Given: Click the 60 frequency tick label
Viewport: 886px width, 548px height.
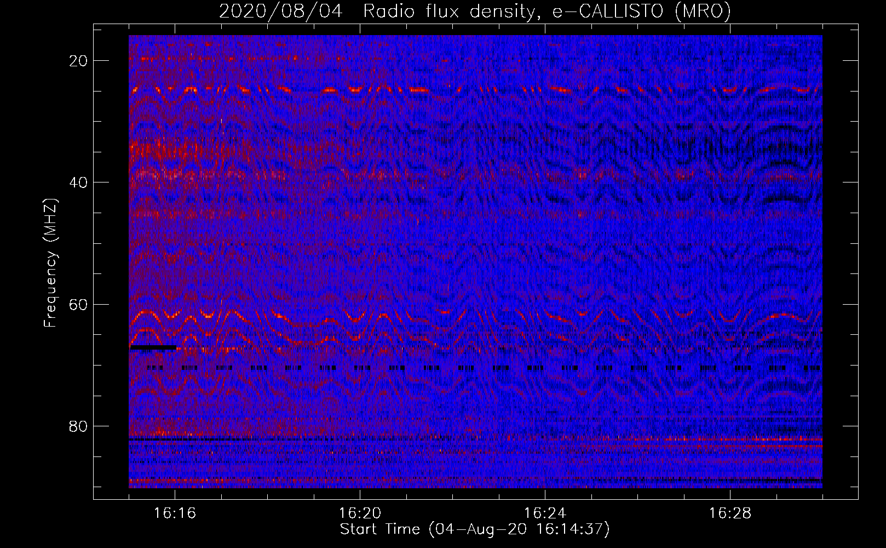Looking at the screenshot, I should 79,304.
